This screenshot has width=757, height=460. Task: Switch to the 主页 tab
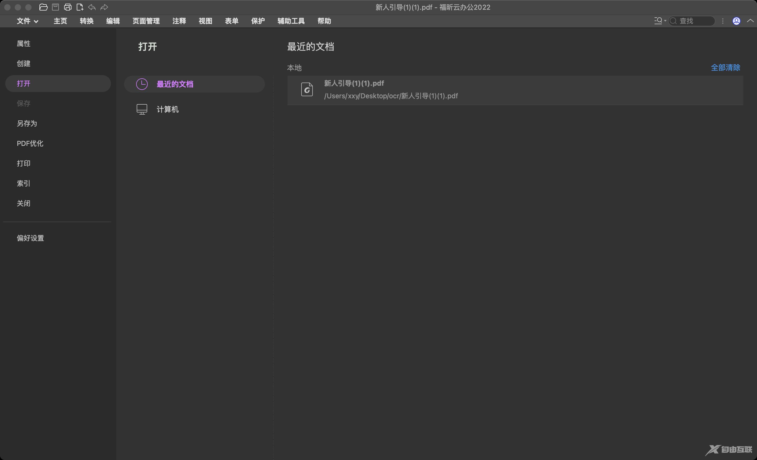tap(60, 21)
